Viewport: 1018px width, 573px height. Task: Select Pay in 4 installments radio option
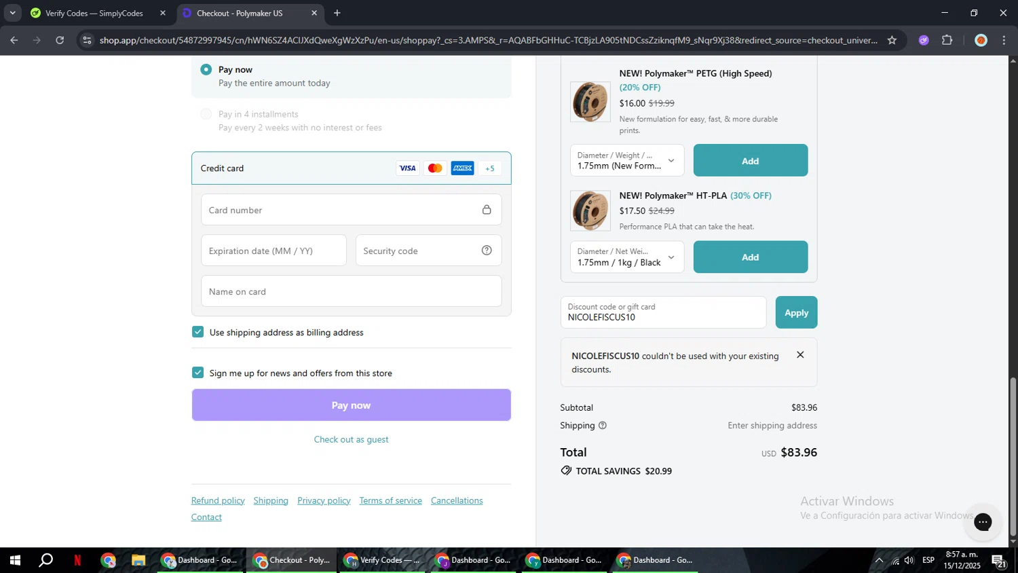tap(206, 114)
